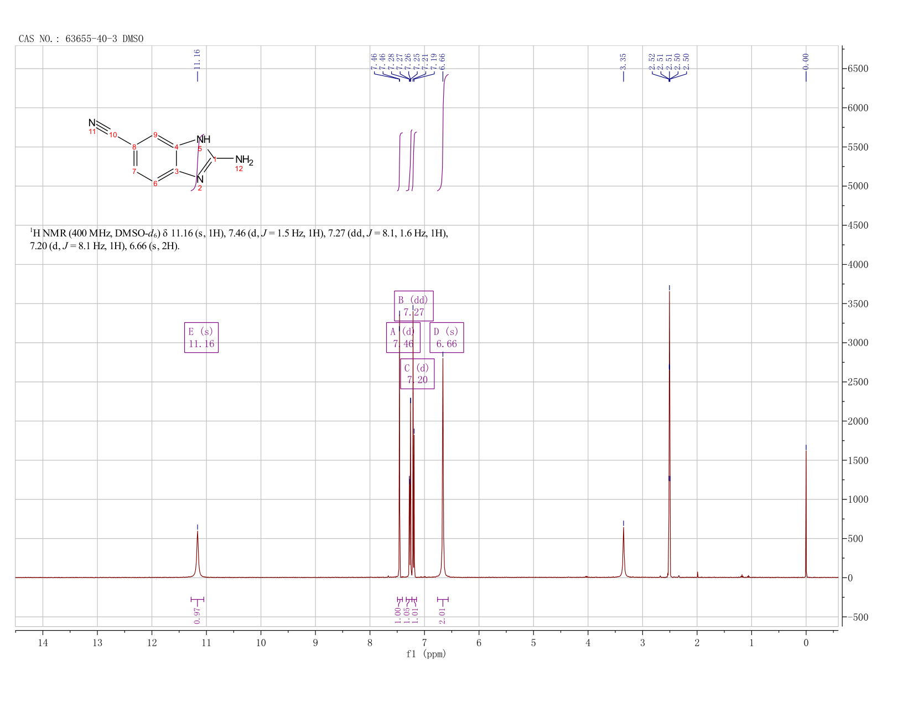Click the 2.01 integral value

[x=443, y=615]
